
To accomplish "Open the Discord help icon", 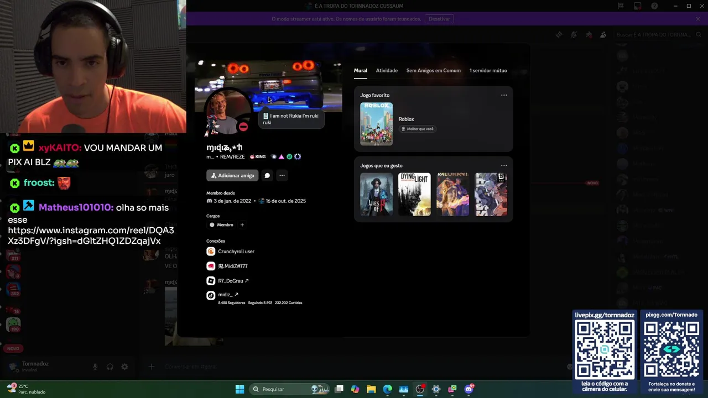I will tap(654, 6).
